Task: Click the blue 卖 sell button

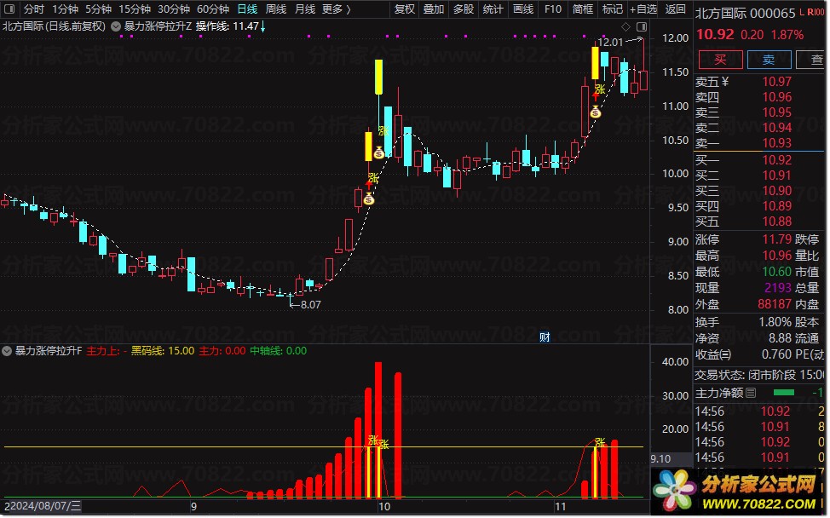Action: (x=769, y=60)
